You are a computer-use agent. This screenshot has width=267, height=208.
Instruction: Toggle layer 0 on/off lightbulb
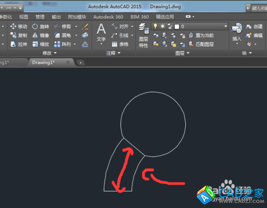155,26
